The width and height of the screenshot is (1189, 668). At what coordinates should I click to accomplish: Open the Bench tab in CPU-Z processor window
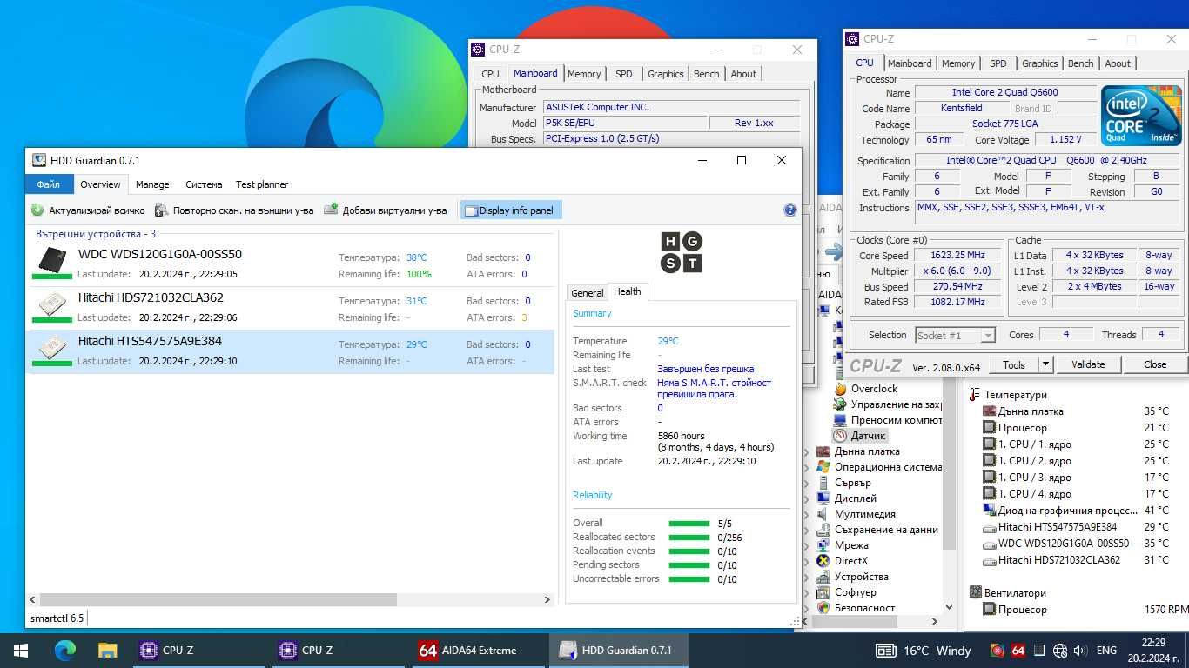point(1080,63)
